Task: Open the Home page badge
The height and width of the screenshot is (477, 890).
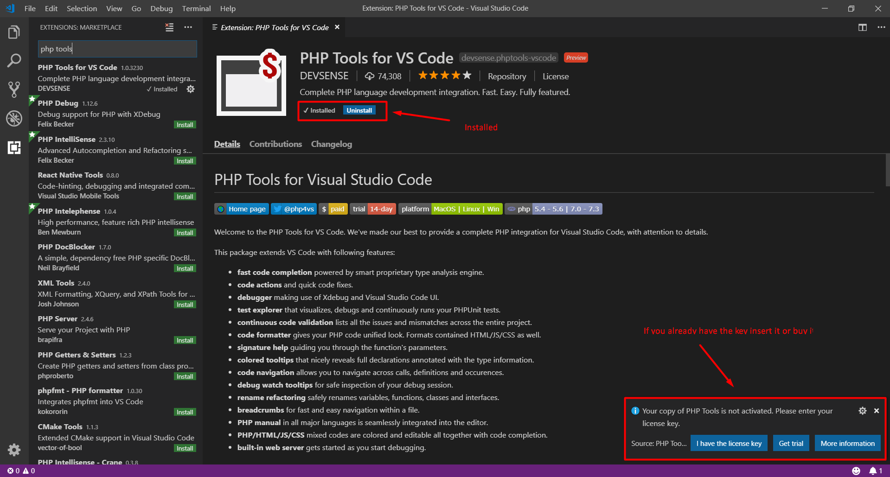Action: 242,209
